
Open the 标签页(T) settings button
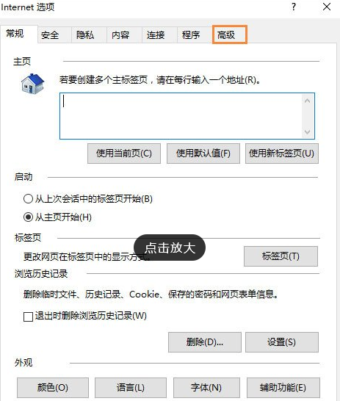click(x=281, y=256)
